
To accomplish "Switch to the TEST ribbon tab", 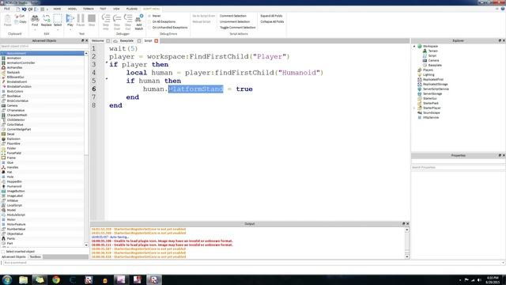I will point(103,9).
